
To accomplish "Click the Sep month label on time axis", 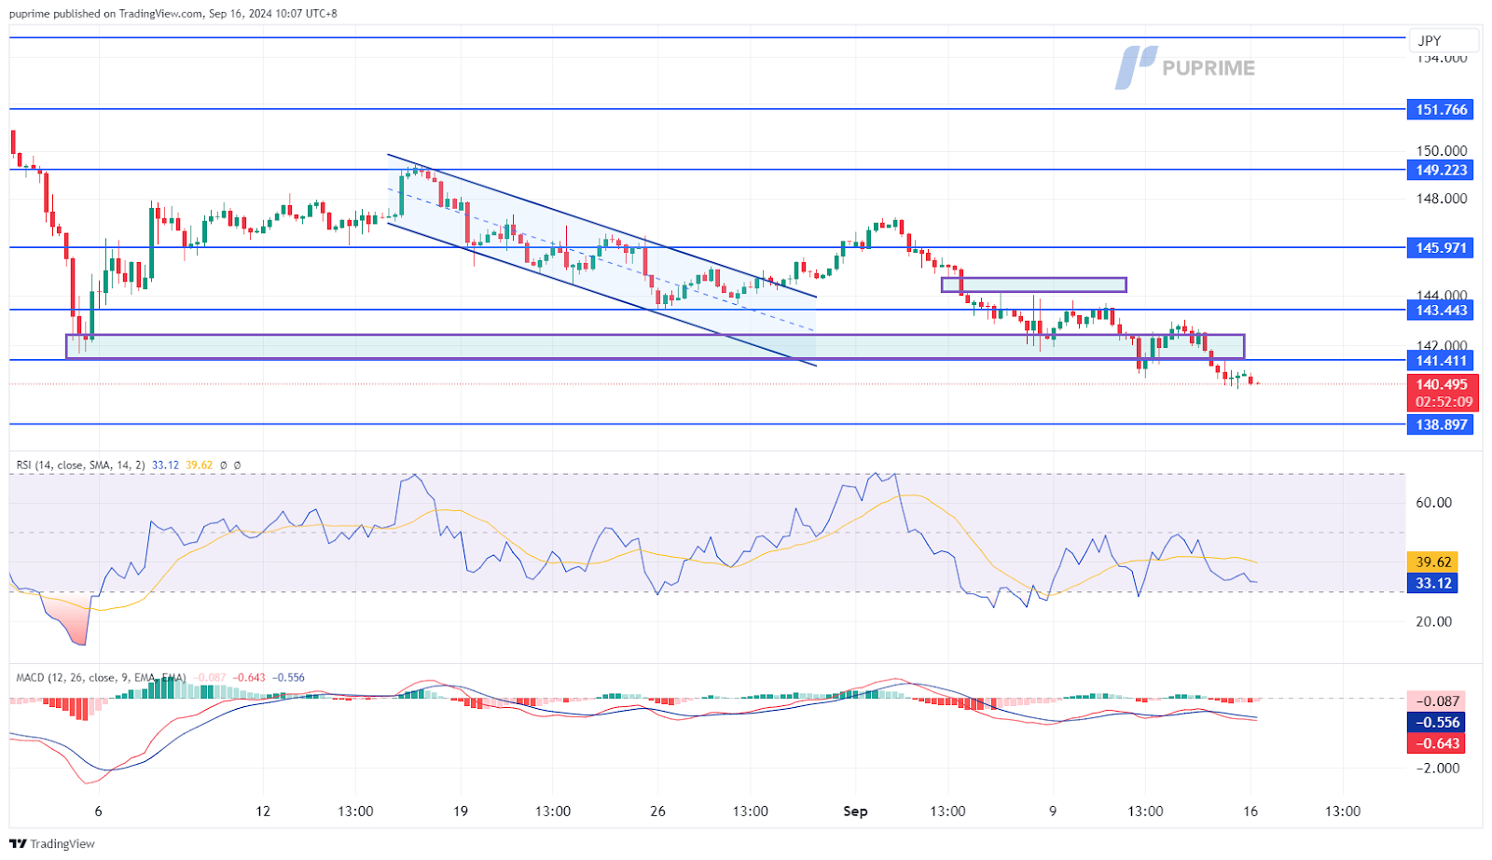I will (855, 811).
